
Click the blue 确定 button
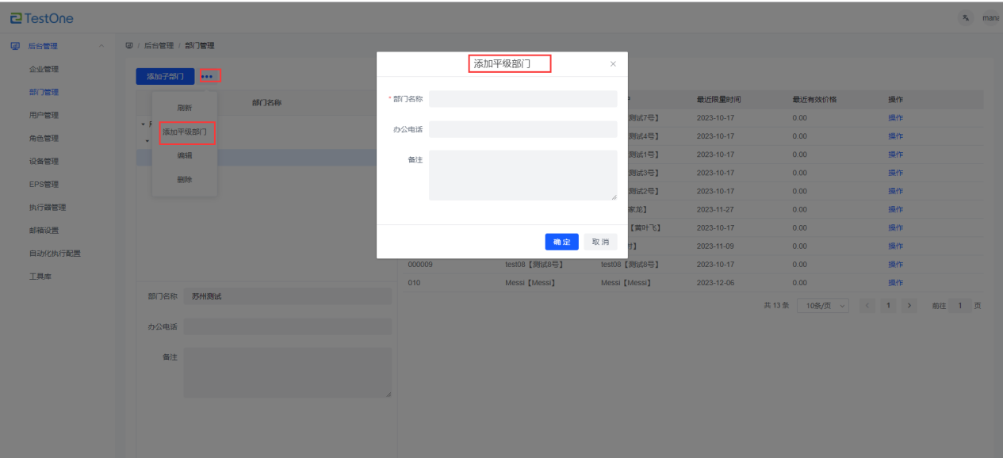click(x=561, y=242)
